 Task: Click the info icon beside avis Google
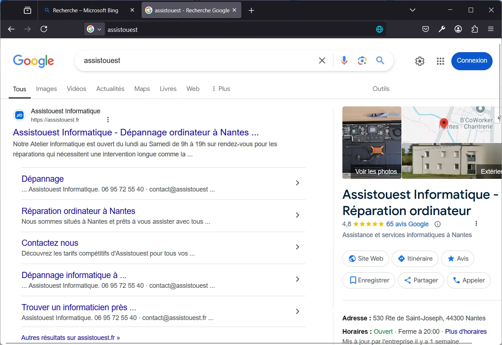click(x=438, y=224)
